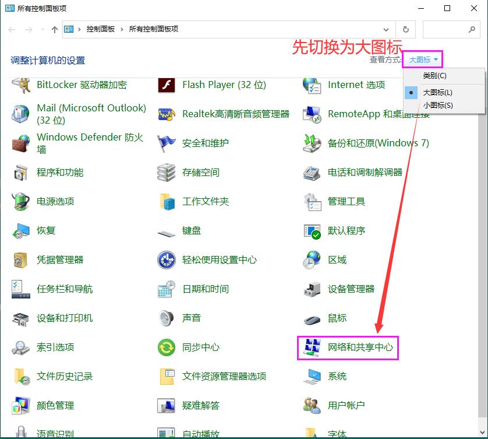Expand the address bar history dropdown
The image size is (488, 439).
[386, 29]
